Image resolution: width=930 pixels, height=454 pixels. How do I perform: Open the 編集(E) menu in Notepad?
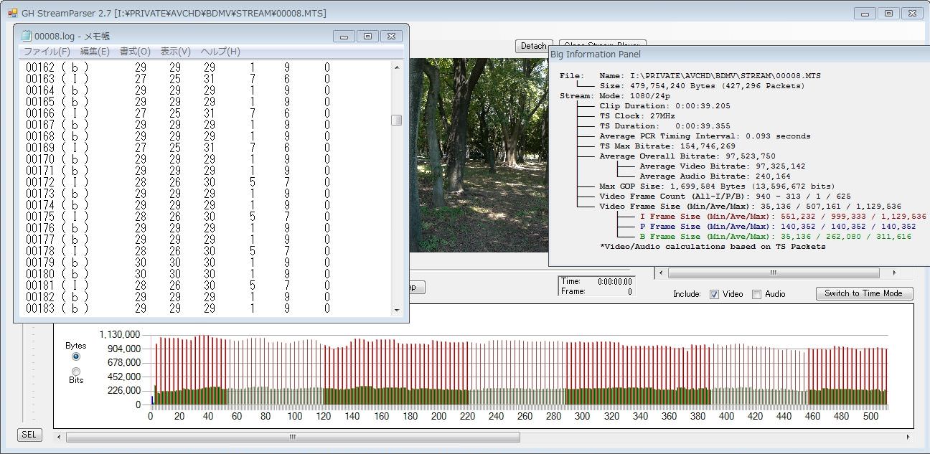(x=95, y=52)
